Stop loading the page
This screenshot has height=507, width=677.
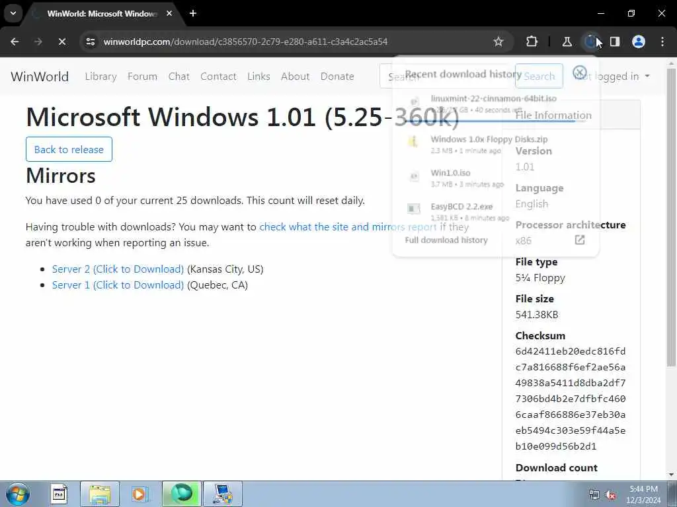[61, 42]
